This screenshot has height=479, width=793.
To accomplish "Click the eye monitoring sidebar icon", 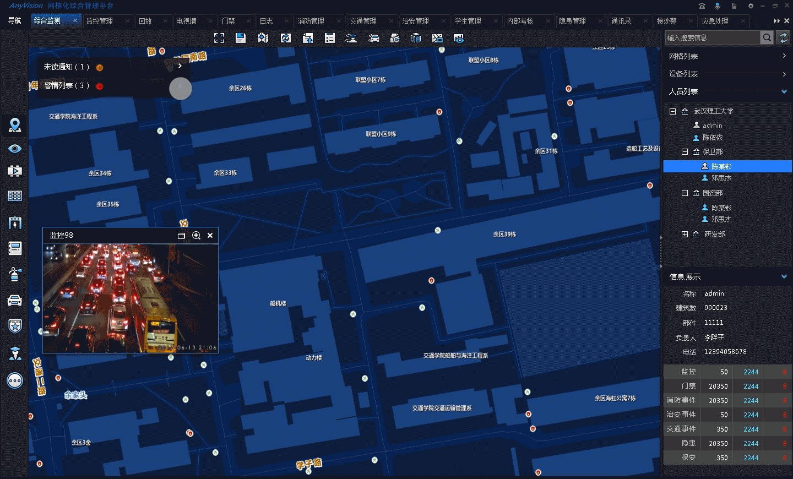I will point(15,149).
